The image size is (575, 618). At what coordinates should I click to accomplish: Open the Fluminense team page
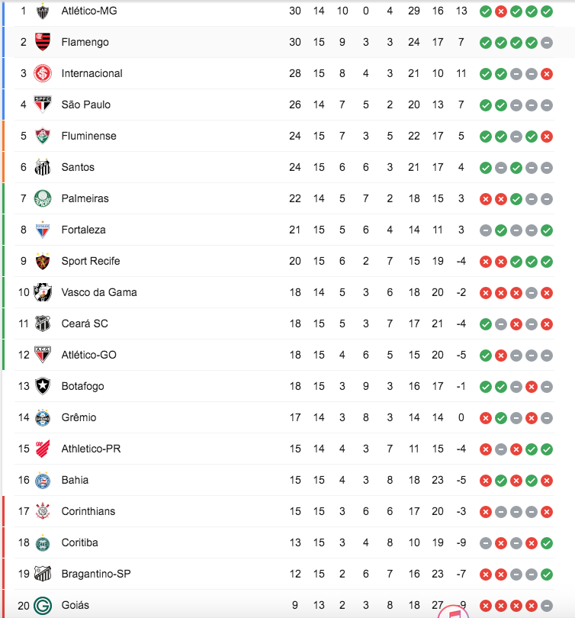point(88,136)
